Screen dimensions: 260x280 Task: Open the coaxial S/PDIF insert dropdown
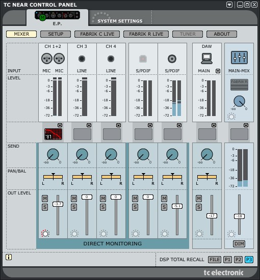179,125
